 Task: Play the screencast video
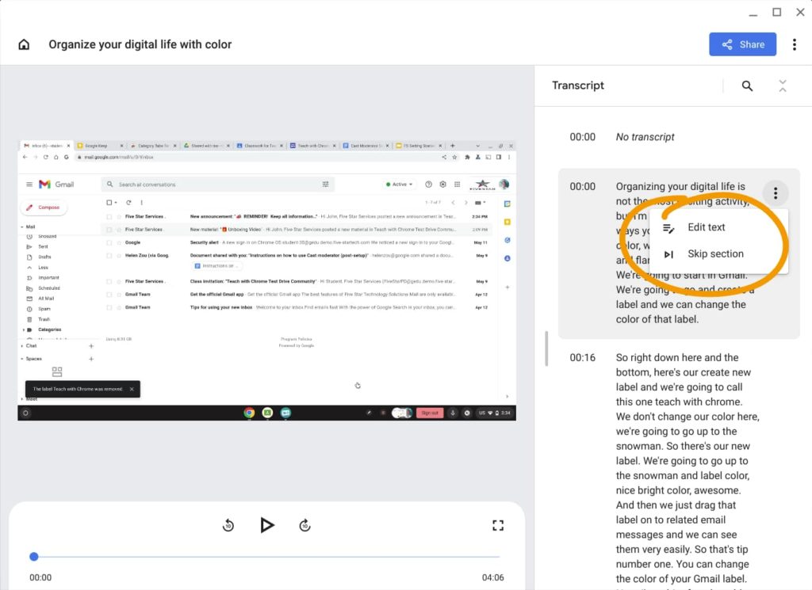[x=266, y=525]
